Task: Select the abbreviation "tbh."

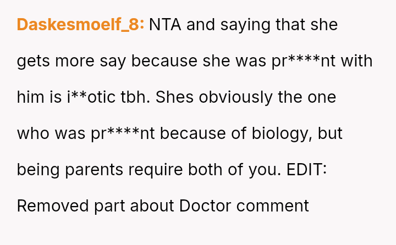Action: [135, 97]
